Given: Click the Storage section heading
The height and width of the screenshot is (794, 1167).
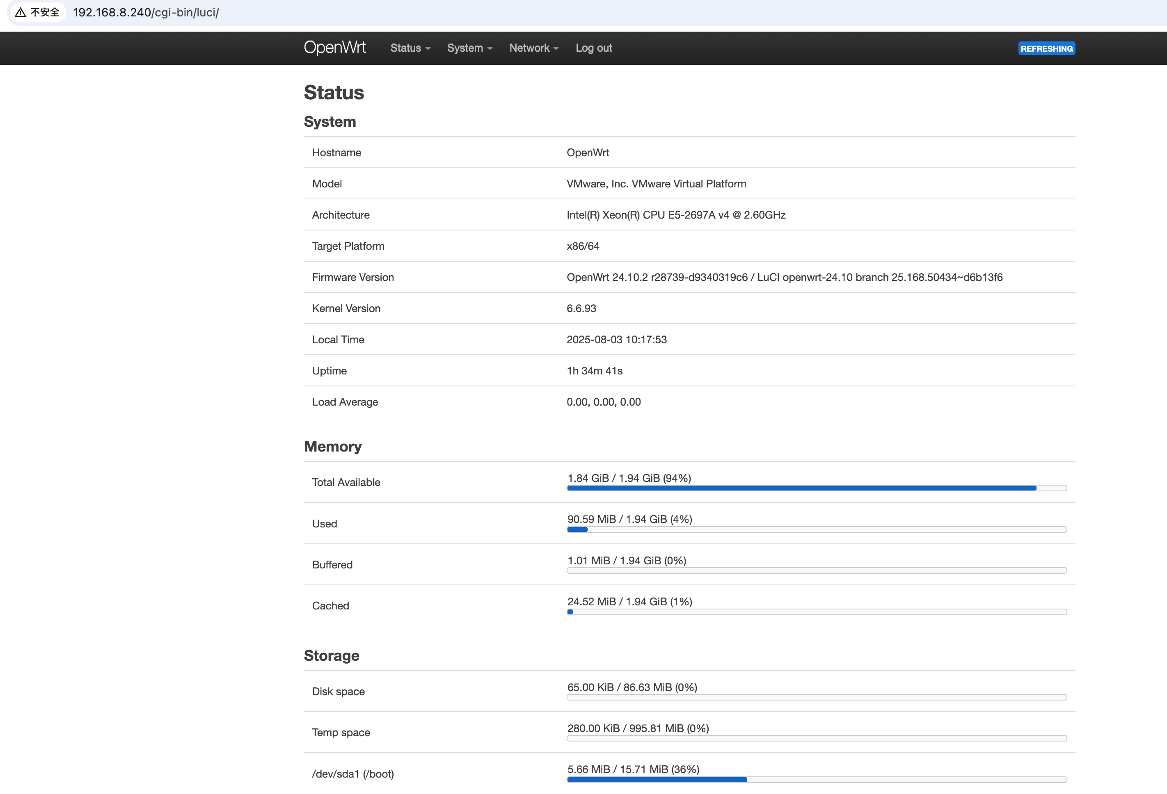Looking at the screenshot, I should click(x=332, y=655).
